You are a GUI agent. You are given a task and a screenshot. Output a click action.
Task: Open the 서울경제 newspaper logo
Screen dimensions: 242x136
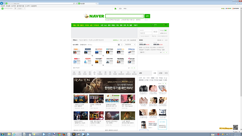click(88, 59)
